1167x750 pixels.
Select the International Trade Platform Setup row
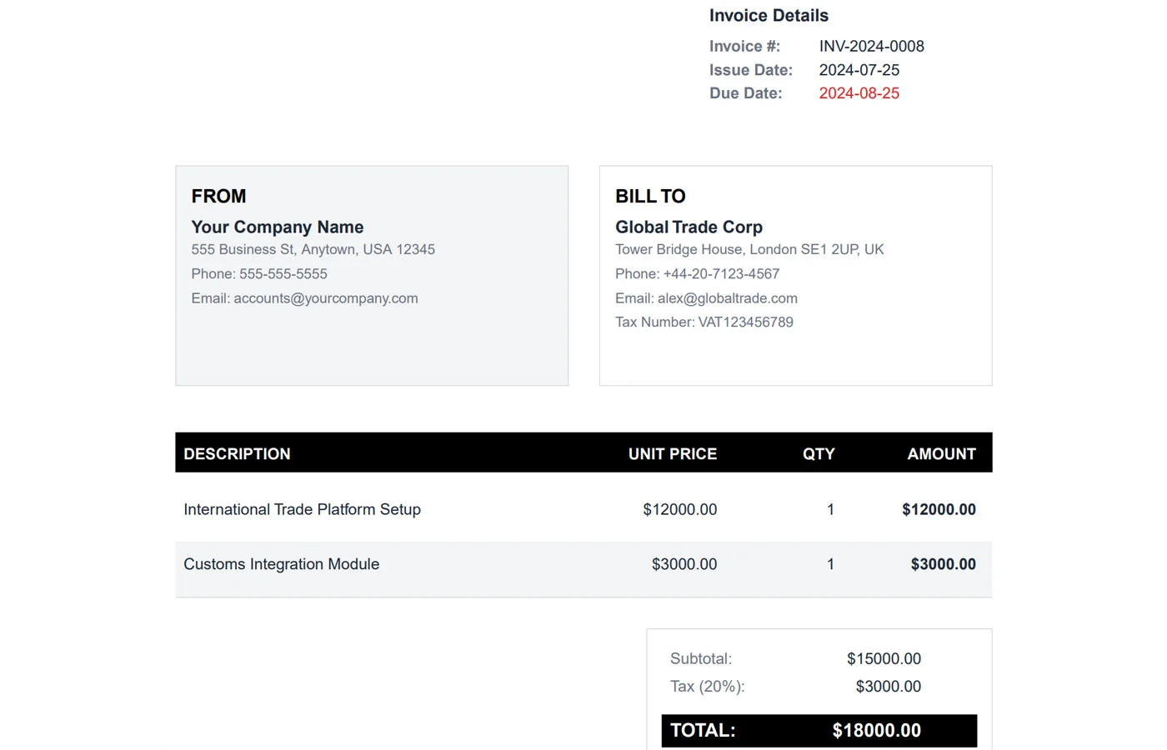302,510
